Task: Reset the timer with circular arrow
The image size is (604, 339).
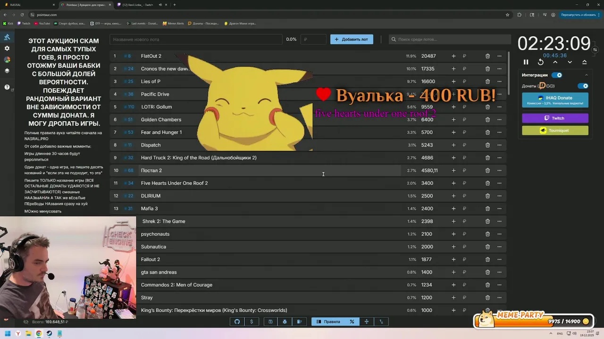Action: (541, 62)
